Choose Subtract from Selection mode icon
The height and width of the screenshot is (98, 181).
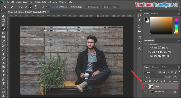[30, 7]
